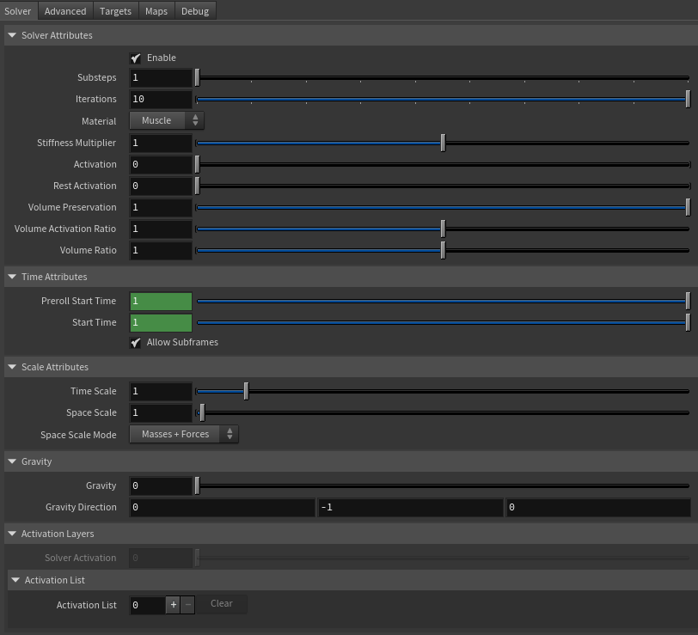Click the green Start Time field
This screenshot has width=698, height=635.
161,322
